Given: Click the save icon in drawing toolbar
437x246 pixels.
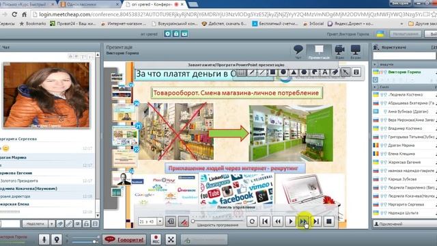Looking at the screenshot, I should pyautogui.click(x=356, y=72).
